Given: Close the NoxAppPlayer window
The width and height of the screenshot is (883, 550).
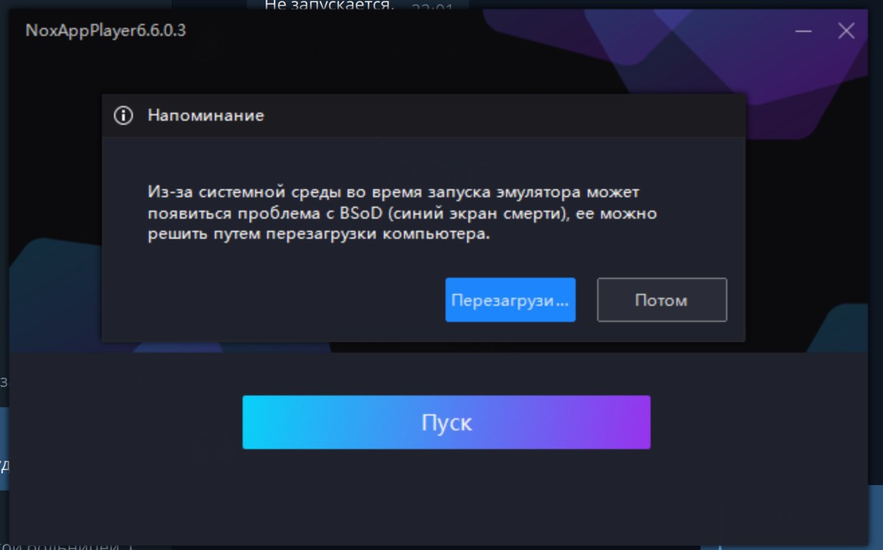Looking at the screenshot, I should tap(846, 31).
